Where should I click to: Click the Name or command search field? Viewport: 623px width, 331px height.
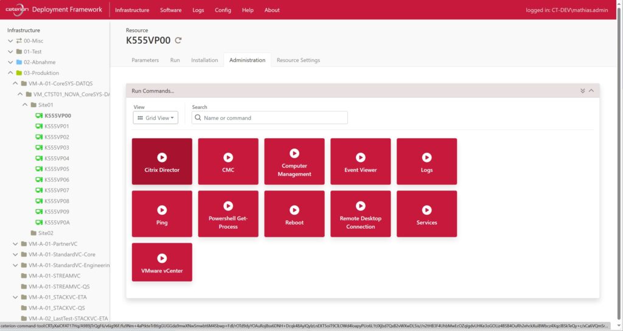pos(270,117)
